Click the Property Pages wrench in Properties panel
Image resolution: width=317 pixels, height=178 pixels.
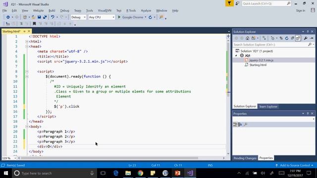tap(246, 125)
